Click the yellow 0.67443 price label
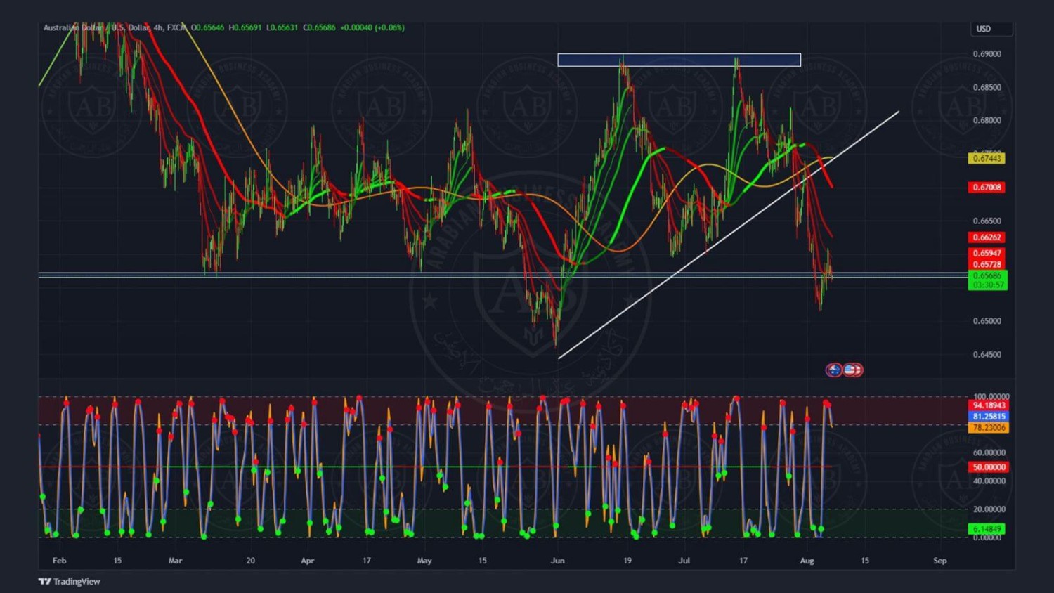1054x593 pixels. click(987, 159)
